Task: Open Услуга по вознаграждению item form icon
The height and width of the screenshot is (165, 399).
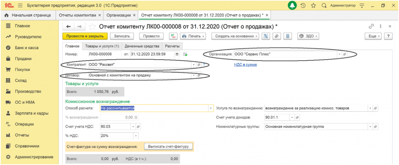Action: (x=375, y=108)
